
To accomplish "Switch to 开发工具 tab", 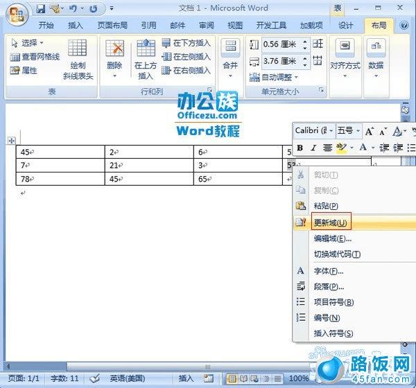I will [x=271, y=26].
